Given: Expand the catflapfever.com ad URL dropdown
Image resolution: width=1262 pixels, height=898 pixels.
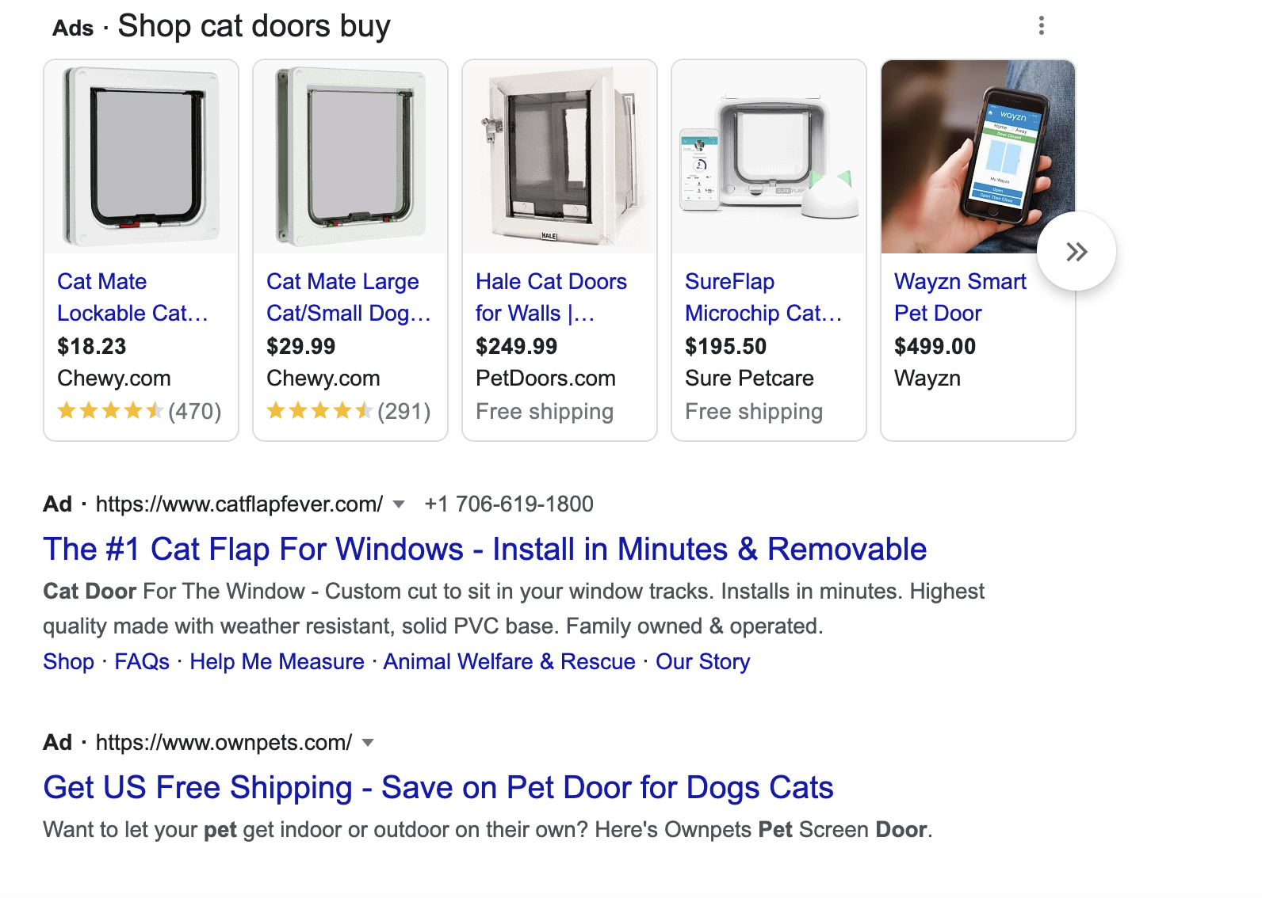Looking at the screenshot, I should click(399, 504).
